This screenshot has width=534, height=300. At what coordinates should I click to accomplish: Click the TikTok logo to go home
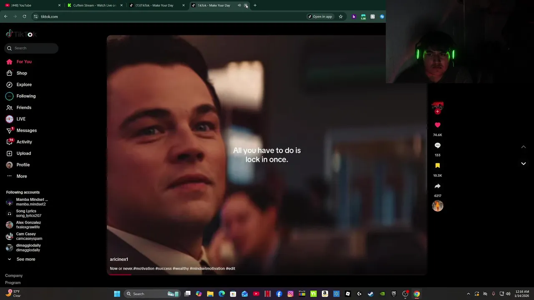(x=21, y=34)
